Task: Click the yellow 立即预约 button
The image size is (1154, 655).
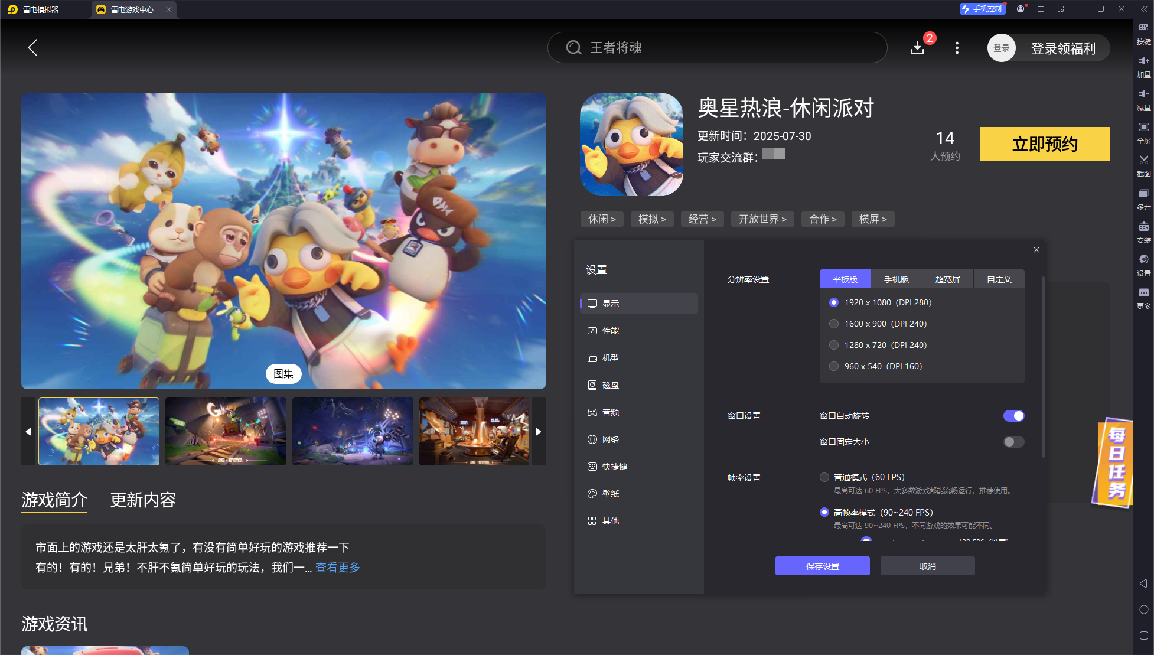Action: [x=1045, y=144]
